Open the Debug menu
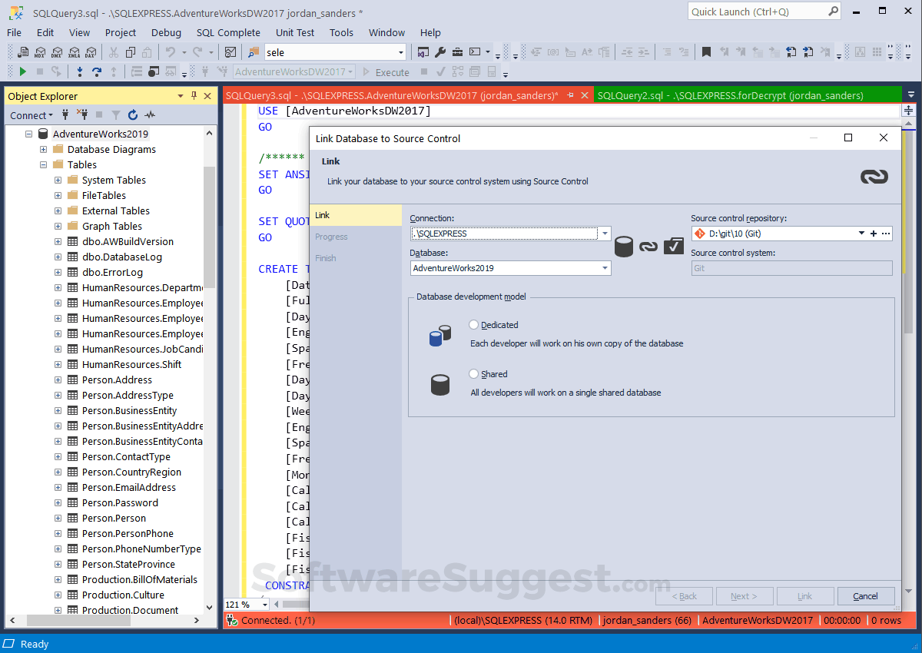 tap(166, 32)
